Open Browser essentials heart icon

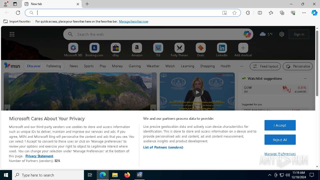click(293, 13)
